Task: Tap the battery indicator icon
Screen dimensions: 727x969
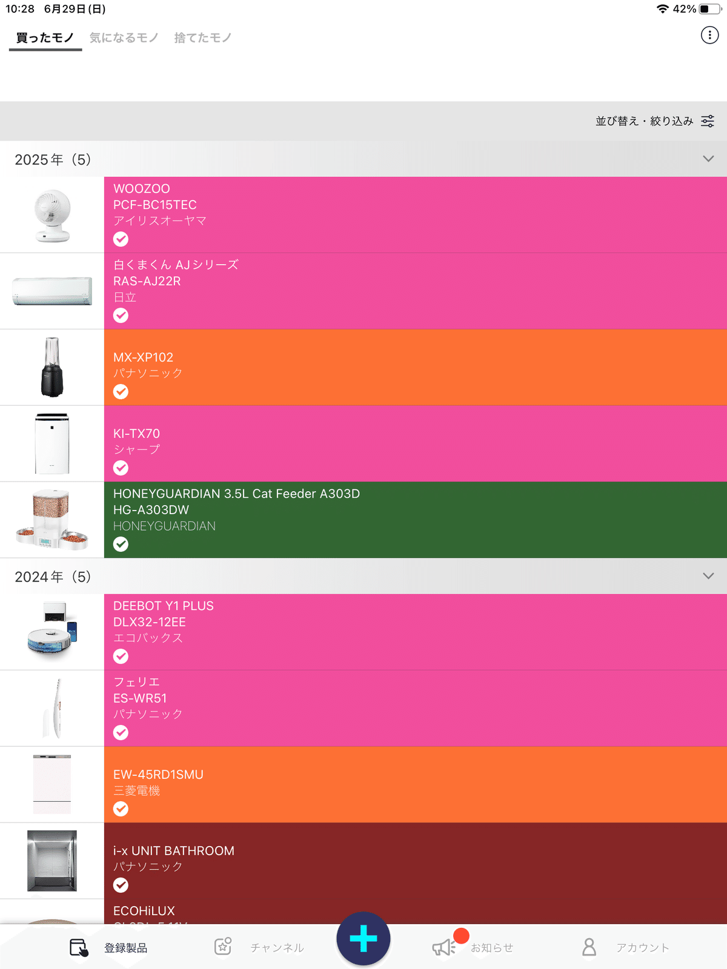Action: point(710,9)
